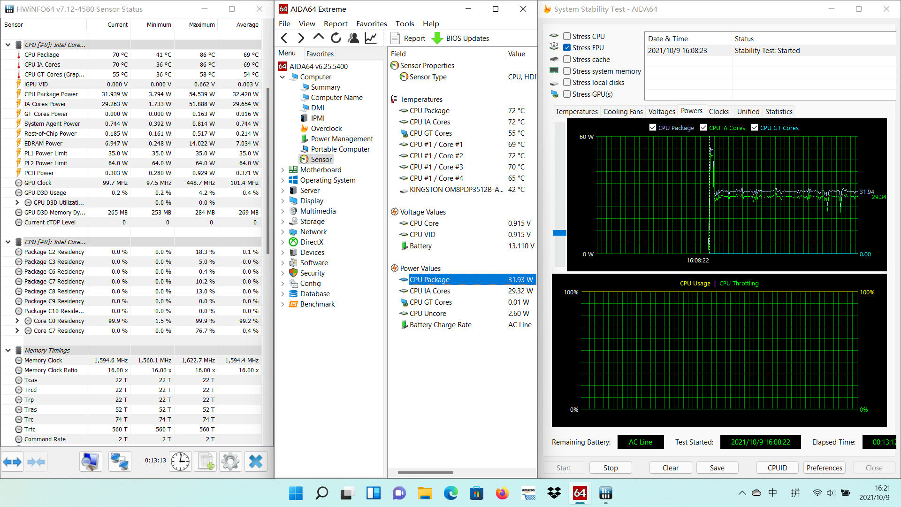
Task: Click the Save button in Stability Test
Action: [717, 468]
